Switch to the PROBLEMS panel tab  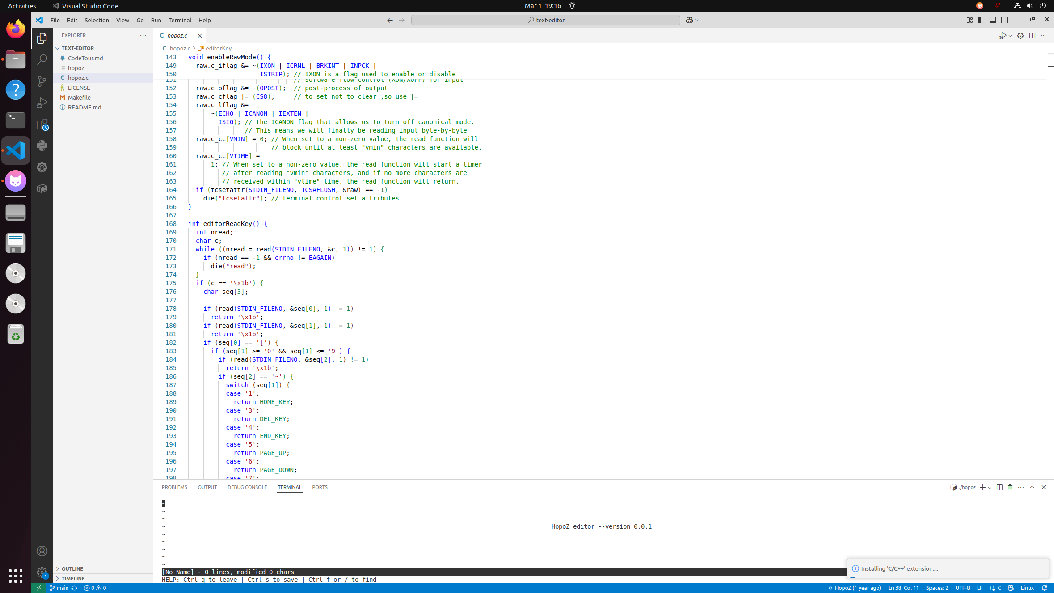tap(174, 487)
